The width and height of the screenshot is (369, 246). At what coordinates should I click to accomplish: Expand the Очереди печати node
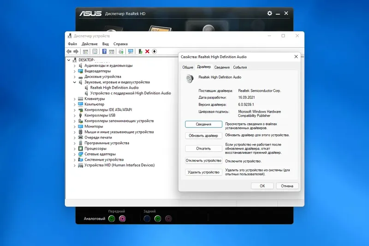(75, 138)
